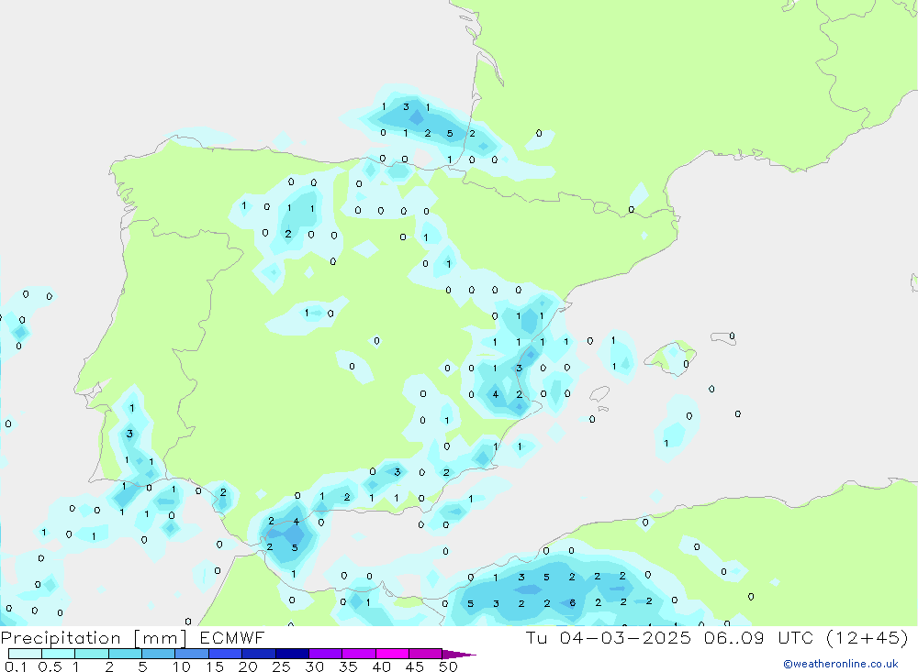This screenshot has width=918, height=672.
Task: Click the 45–50 mm legend color swatch
Action: [426, 654]
